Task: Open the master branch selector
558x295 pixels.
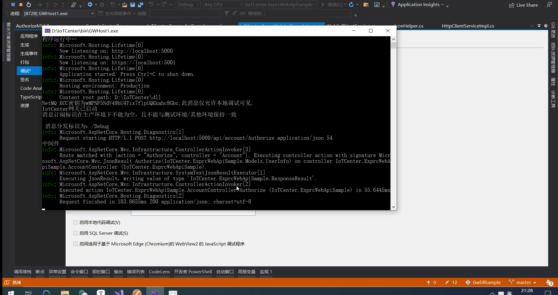Action: coord(523,282)
